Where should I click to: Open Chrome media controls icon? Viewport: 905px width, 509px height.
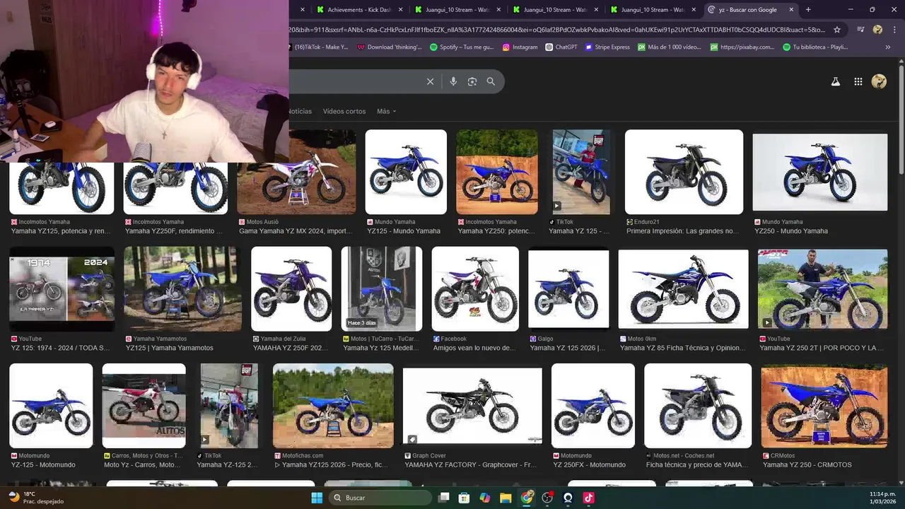[860, 30]
